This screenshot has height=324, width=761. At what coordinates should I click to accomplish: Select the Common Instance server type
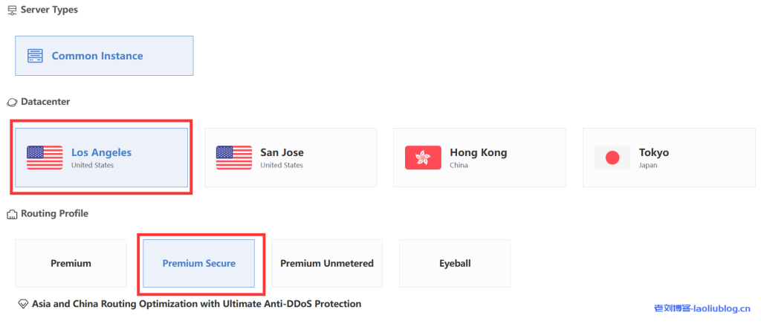[104, 56]
